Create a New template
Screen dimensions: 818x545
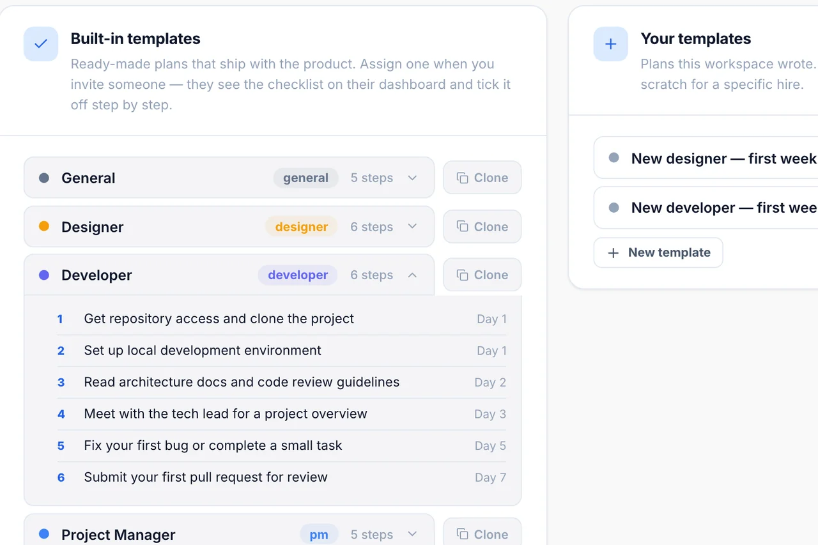tap(658, 252)
